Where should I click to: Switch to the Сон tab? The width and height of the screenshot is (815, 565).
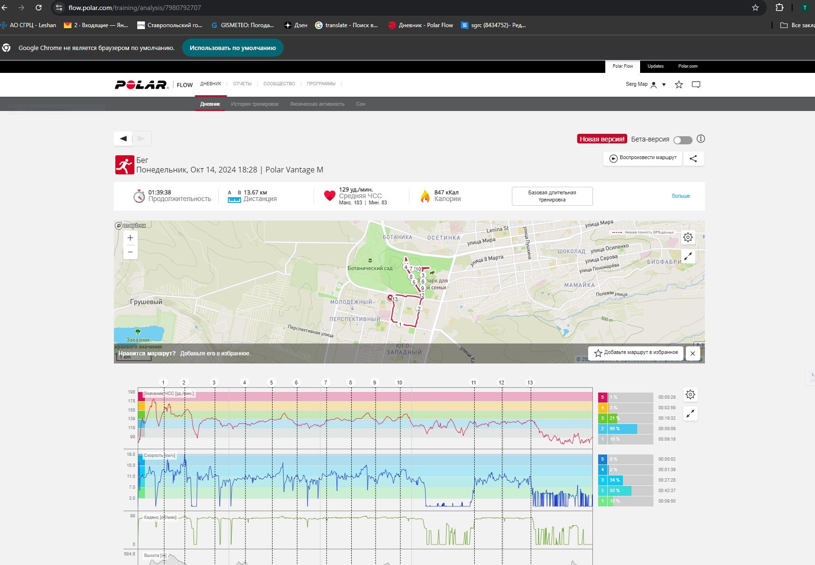(360, 104)
